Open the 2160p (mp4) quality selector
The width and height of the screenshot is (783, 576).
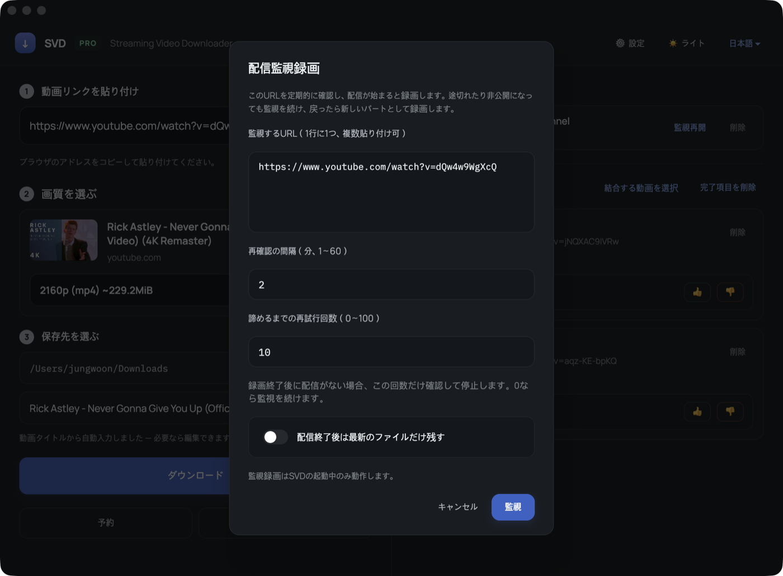[x=130, y=290]
